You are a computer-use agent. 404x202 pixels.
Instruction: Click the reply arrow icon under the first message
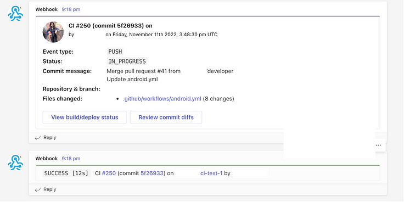pyautogui.click(x=38, y=138)
